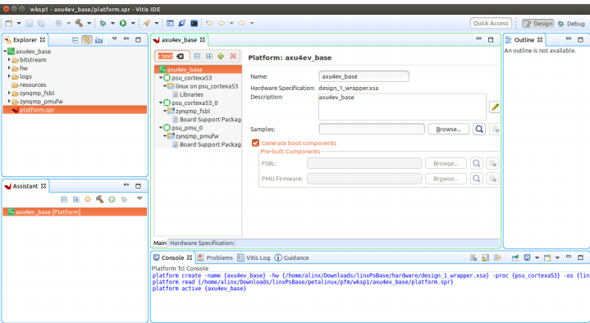
Task: Click green plus add domain icon
Action: [221, 56]
